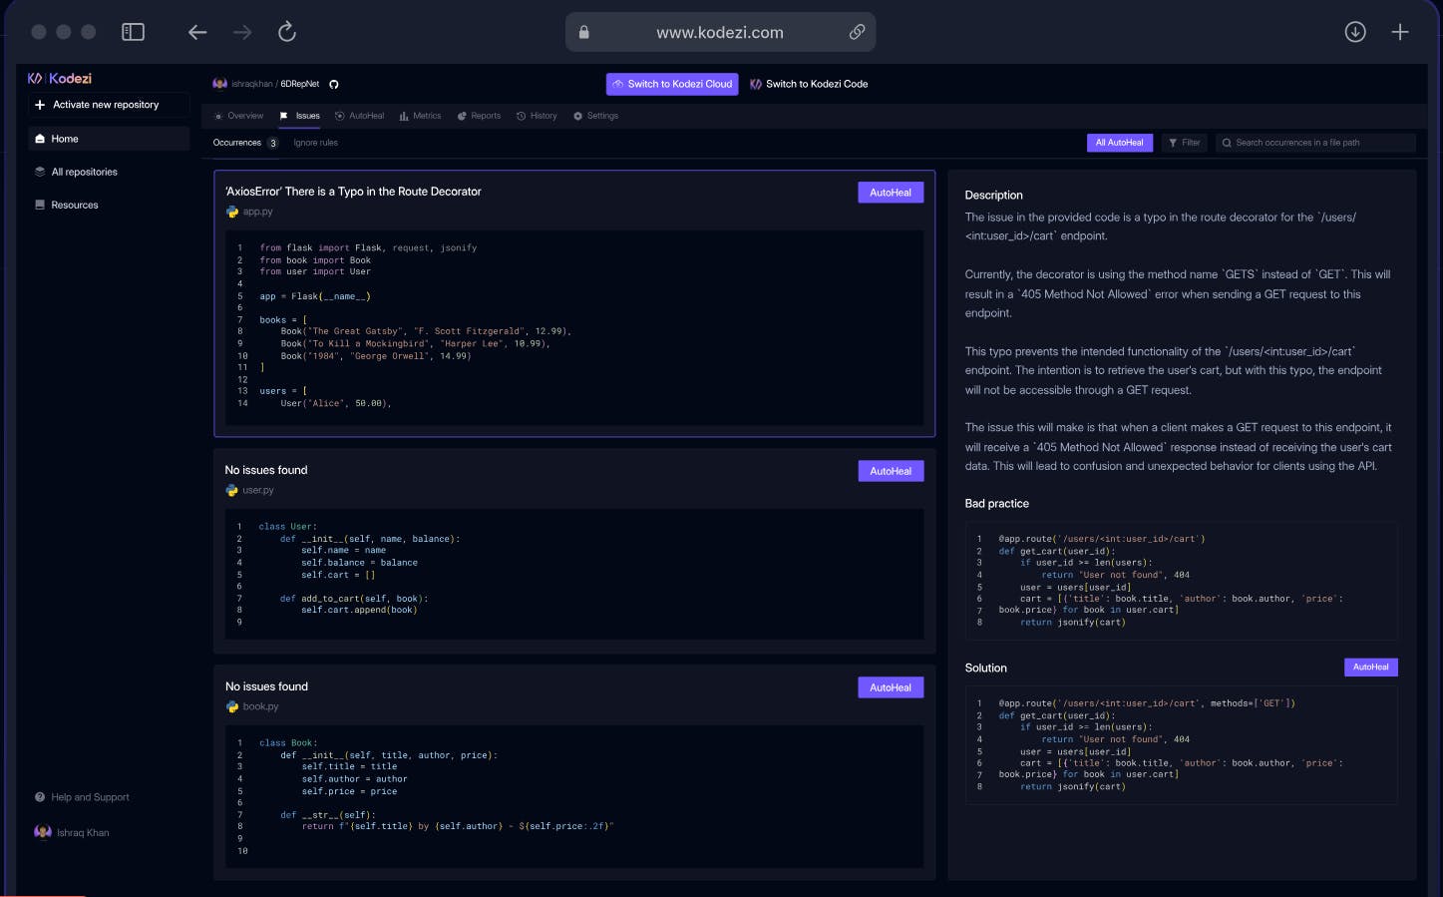1443x897 pixels.
Task: Open the browser downloads icon
Action: [1355, 32]
